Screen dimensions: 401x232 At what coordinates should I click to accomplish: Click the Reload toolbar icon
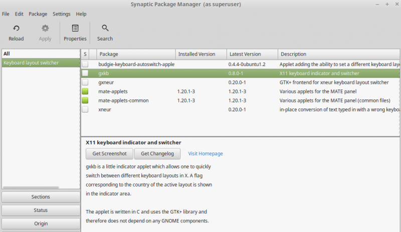16,28
